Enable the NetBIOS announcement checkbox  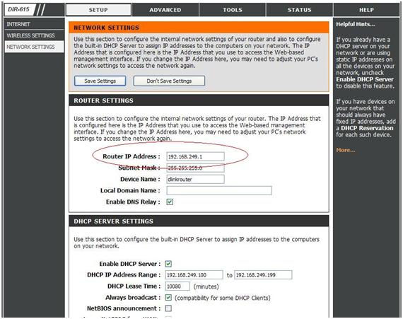tap(168, 308)
